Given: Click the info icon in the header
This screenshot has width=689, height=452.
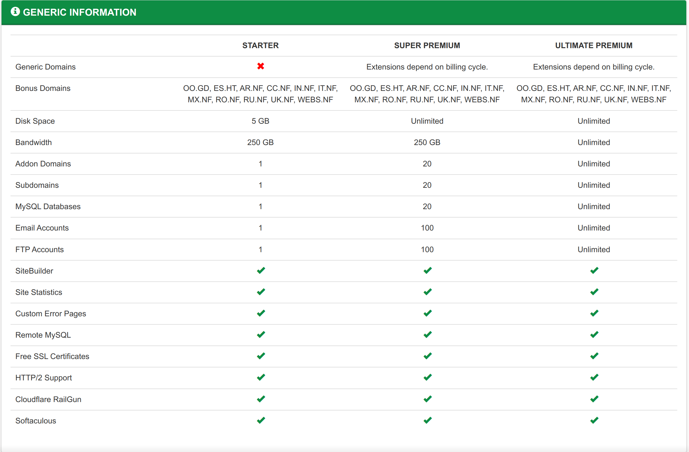Looking at the screenshot, I should coord(16,11).
